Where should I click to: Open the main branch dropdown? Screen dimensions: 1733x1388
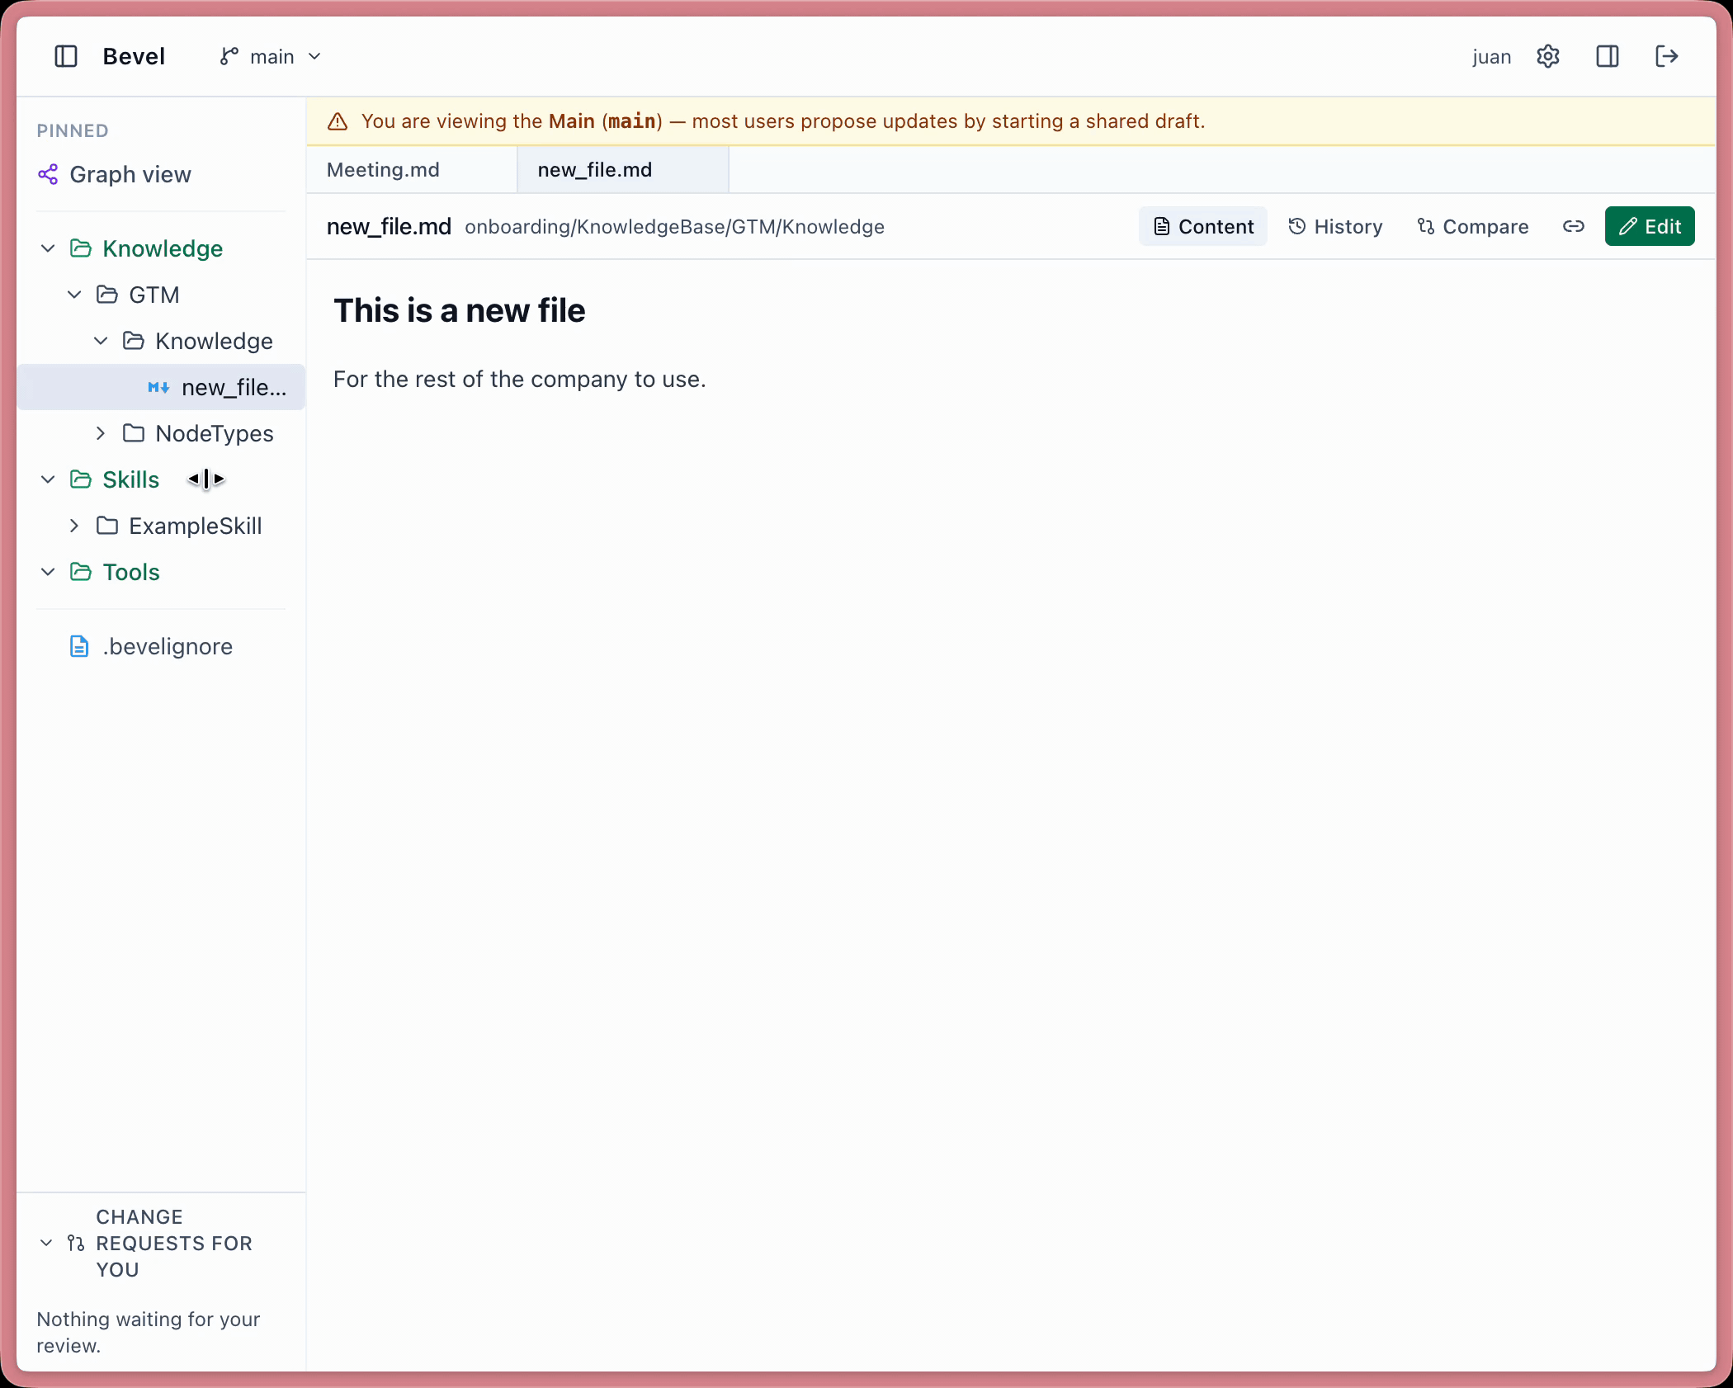[x=271, y=56]
